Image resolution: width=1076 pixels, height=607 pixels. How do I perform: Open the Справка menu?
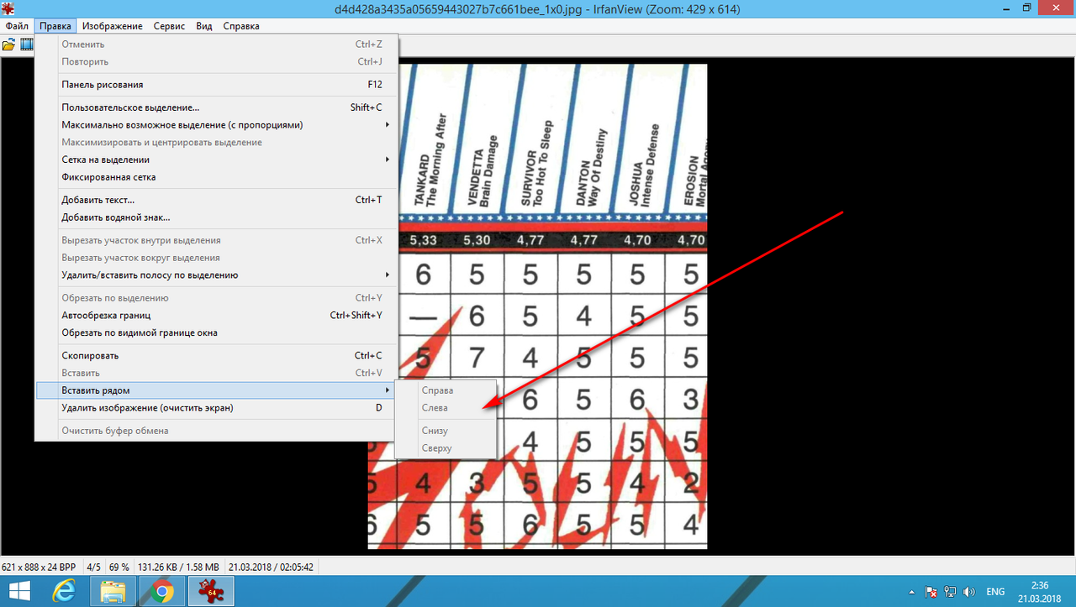pos(241,26)
